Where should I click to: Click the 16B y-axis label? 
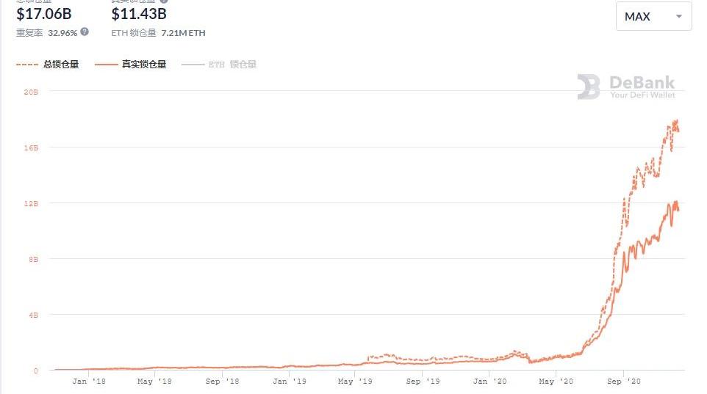tap(32, 147)
